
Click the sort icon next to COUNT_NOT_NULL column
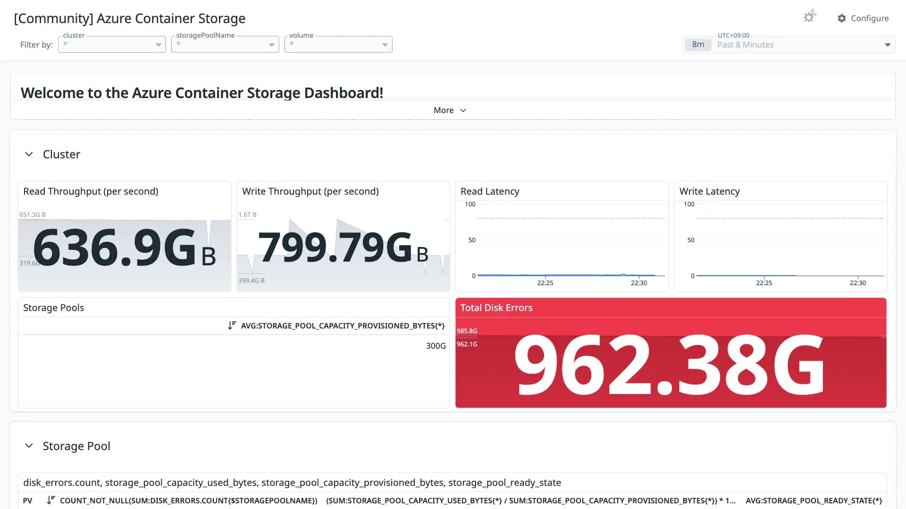(51, 501)
